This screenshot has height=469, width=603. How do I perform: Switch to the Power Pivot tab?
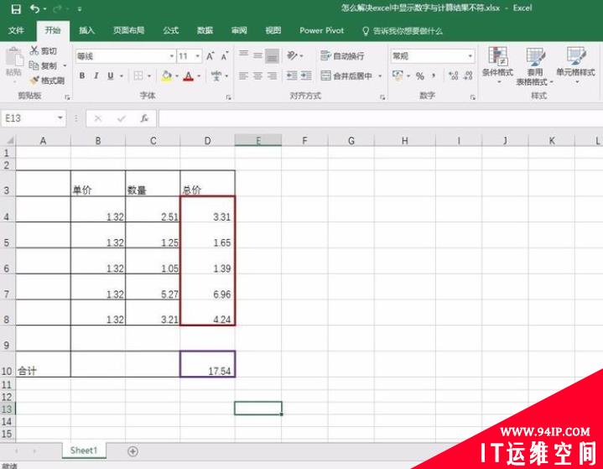pyautogui.click(x=321, y=30)
